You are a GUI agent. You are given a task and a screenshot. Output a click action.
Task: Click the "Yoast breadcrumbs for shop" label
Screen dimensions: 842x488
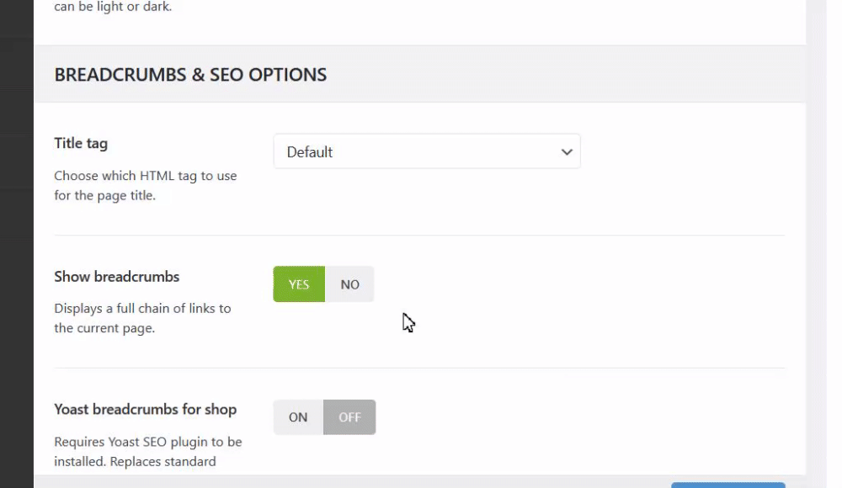pyautogui.click(x=145, y=409)
